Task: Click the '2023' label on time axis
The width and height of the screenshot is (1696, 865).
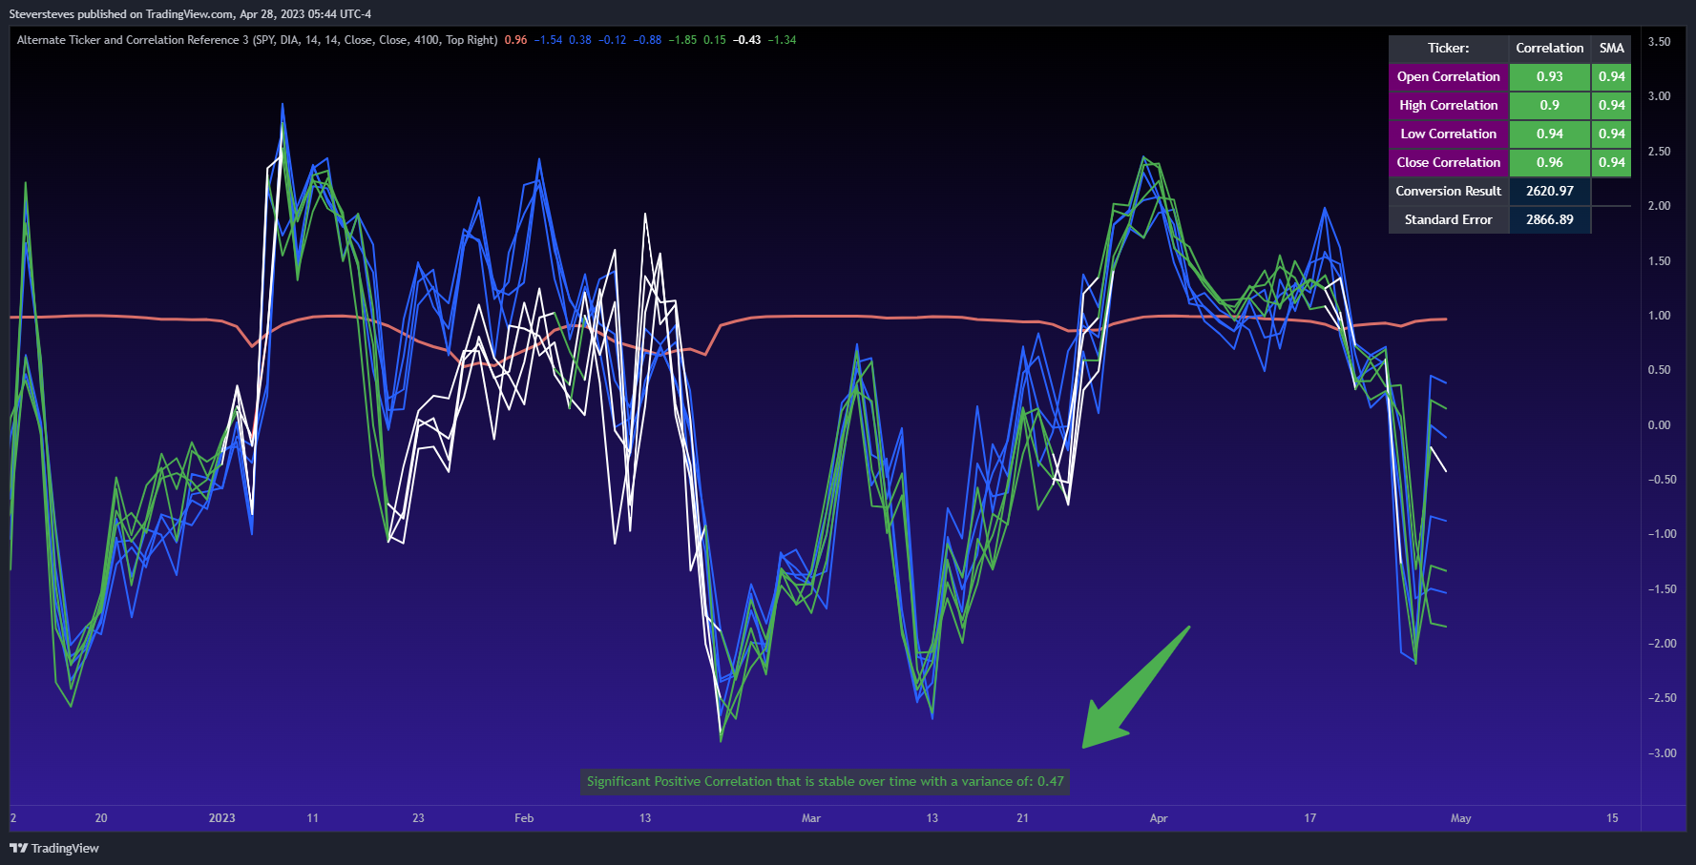Action: pyautogui.click(x=221, y=818)
